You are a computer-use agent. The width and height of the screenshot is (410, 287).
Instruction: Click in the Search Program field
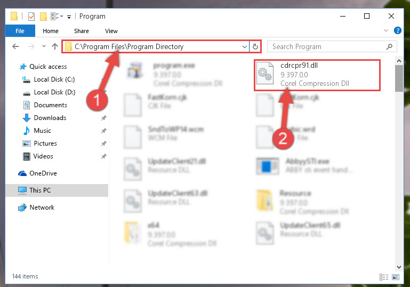(x=327, y=47)
